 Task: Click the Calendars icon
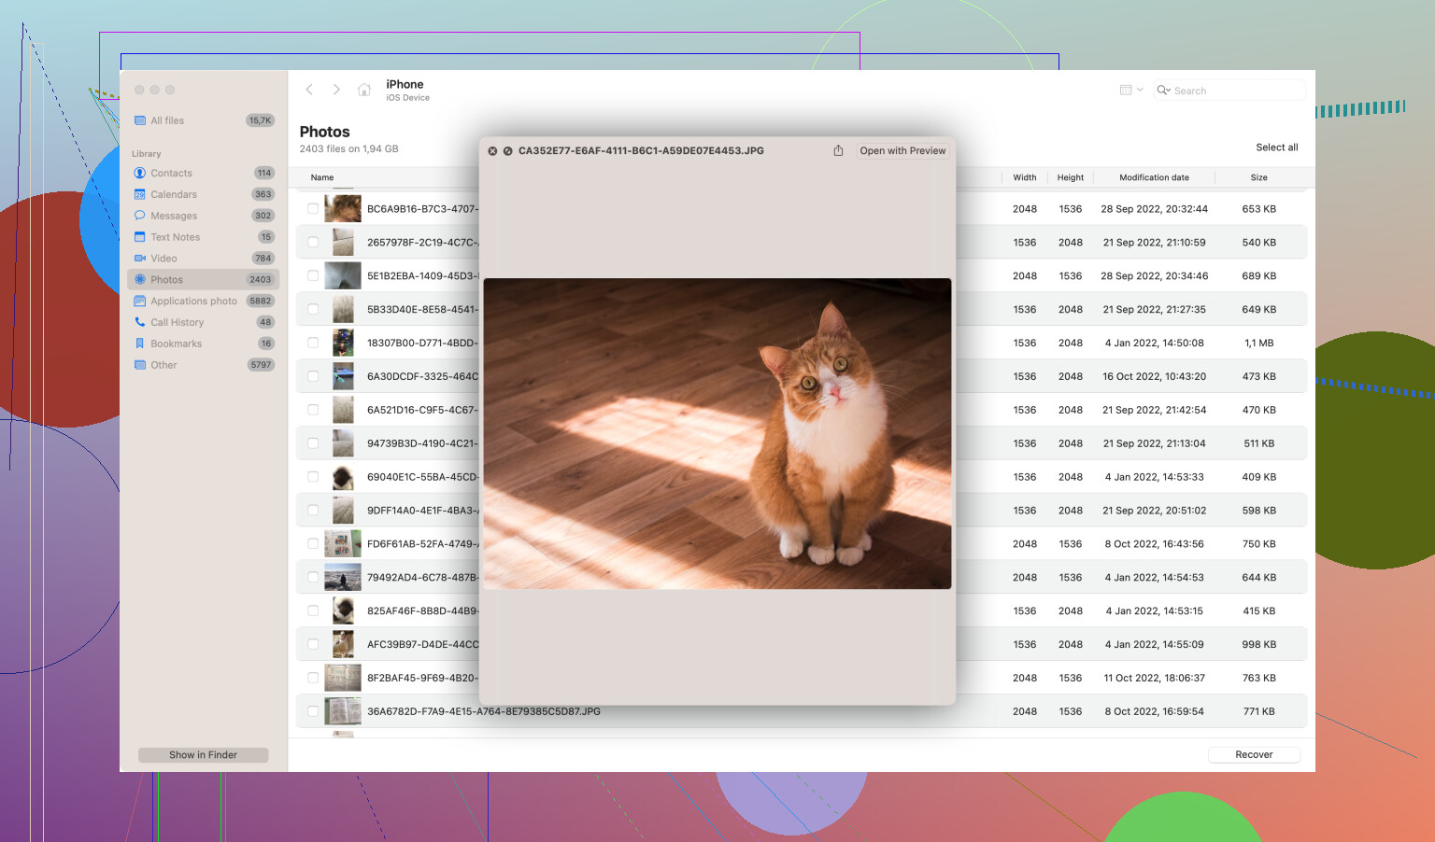(x=140, y=194)
